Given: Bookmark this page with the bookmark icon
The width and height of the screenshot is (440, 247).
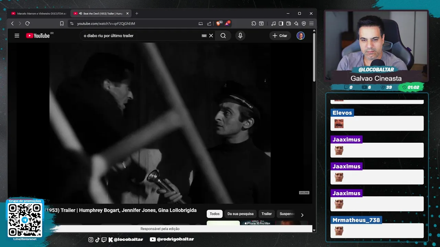Looking at the screenshot, I should tap(62, 23).
